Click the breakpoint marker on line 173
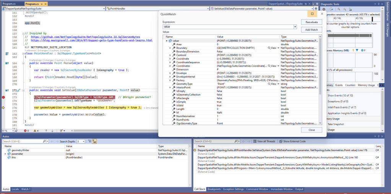 [3, 98]
